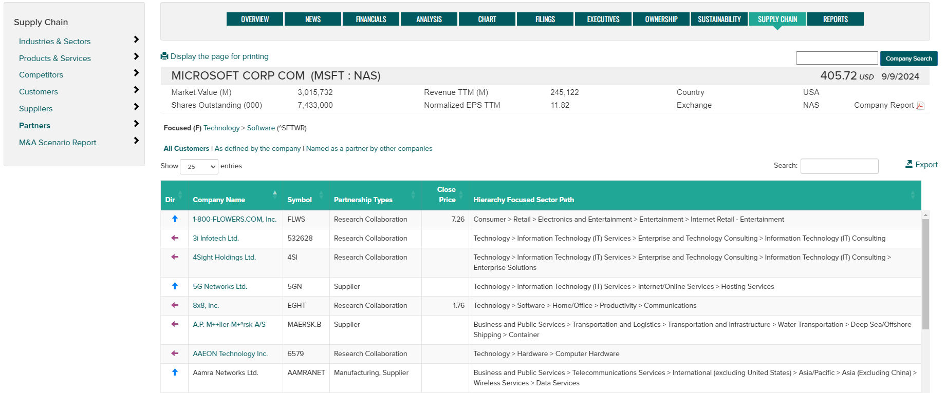The image size is (946, 393).
Task: Open the Technology sector link
Action: coord(221,128)
